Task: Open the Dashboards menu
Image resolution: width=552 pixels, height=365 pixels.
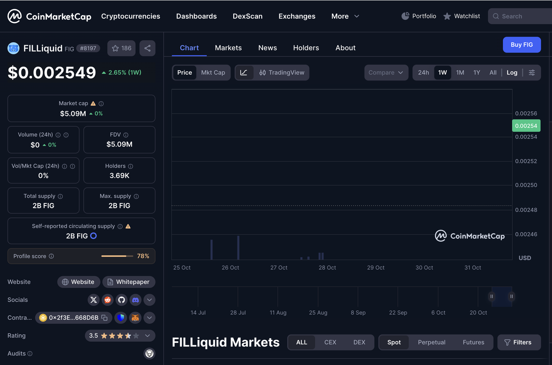Action: (197, 16)
